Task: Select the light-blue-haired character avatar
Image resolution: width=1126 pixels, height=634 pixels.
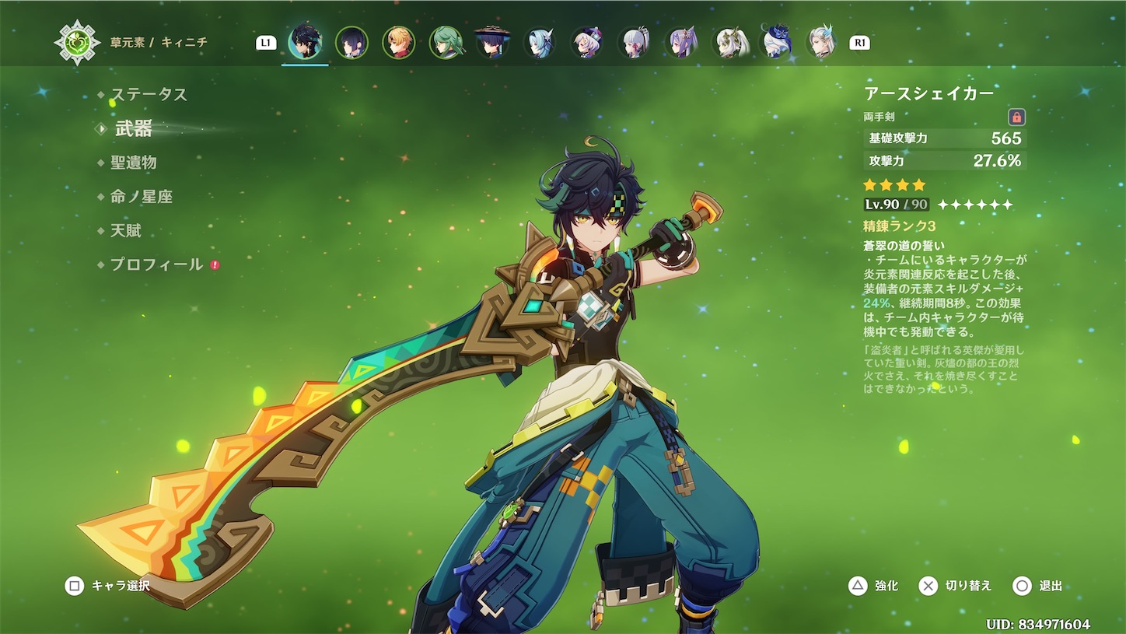Action: [540, 43]
